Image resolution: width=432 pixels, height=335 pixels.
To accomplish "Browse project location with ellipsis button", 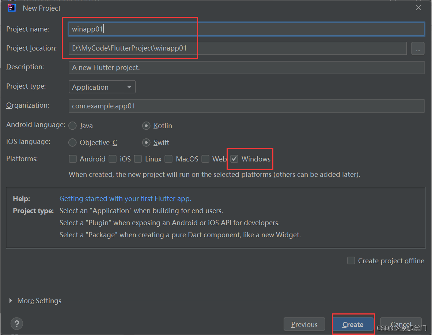I will click(x=418, y=48).
